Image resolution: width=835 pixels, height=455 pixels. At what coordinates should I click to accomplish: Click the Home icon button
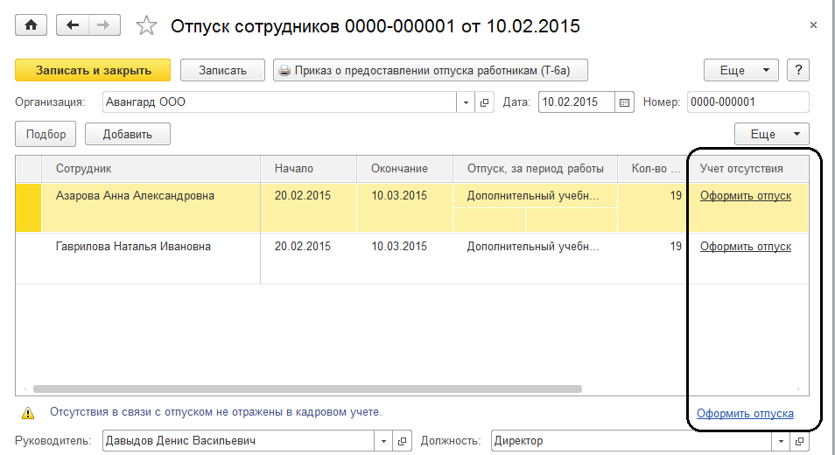32,25
